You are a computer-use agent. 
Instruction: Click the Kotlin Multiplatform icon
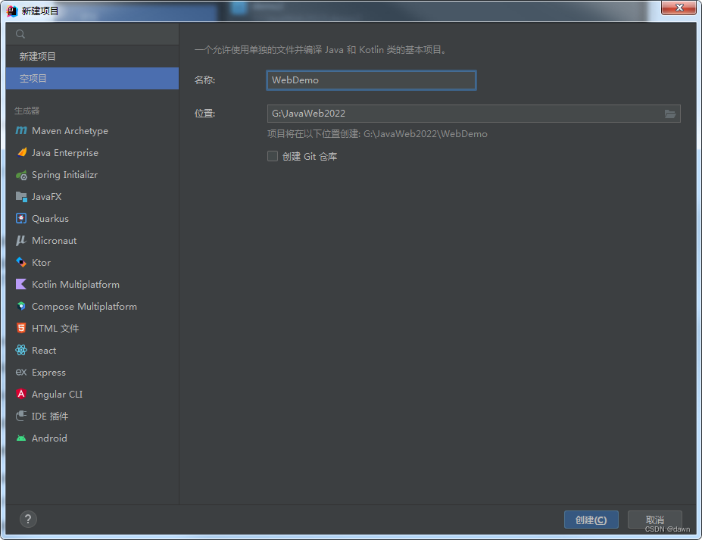click(21, 284)
